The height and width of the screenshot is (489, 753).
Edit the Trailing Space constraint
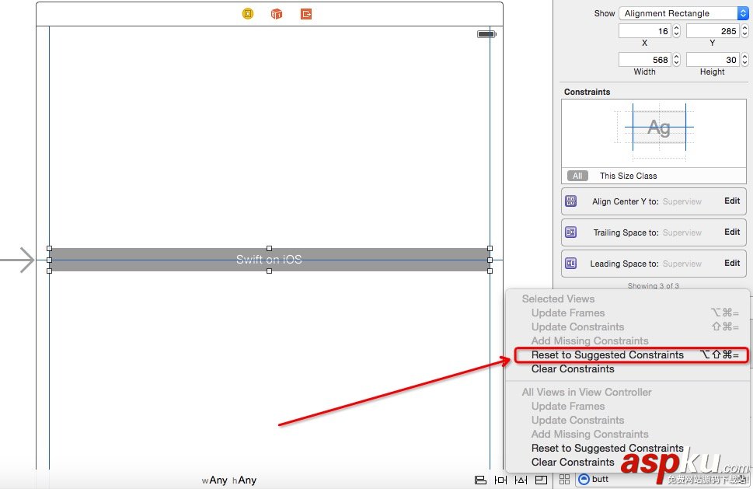pyautogui.click(x=732, y=232)
